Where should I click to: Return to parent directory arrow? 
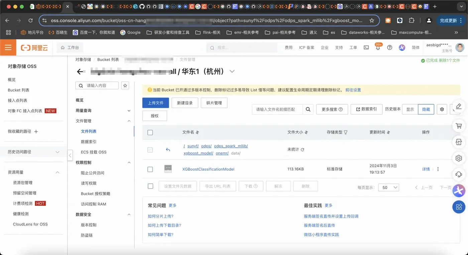(x=168, y=150)
